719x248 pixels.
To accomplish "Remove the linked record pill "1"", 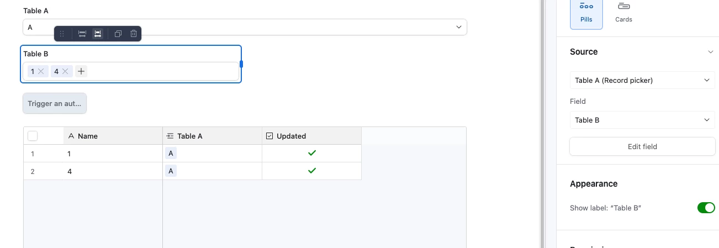I will pyautogui.click(x=41, y=71).
